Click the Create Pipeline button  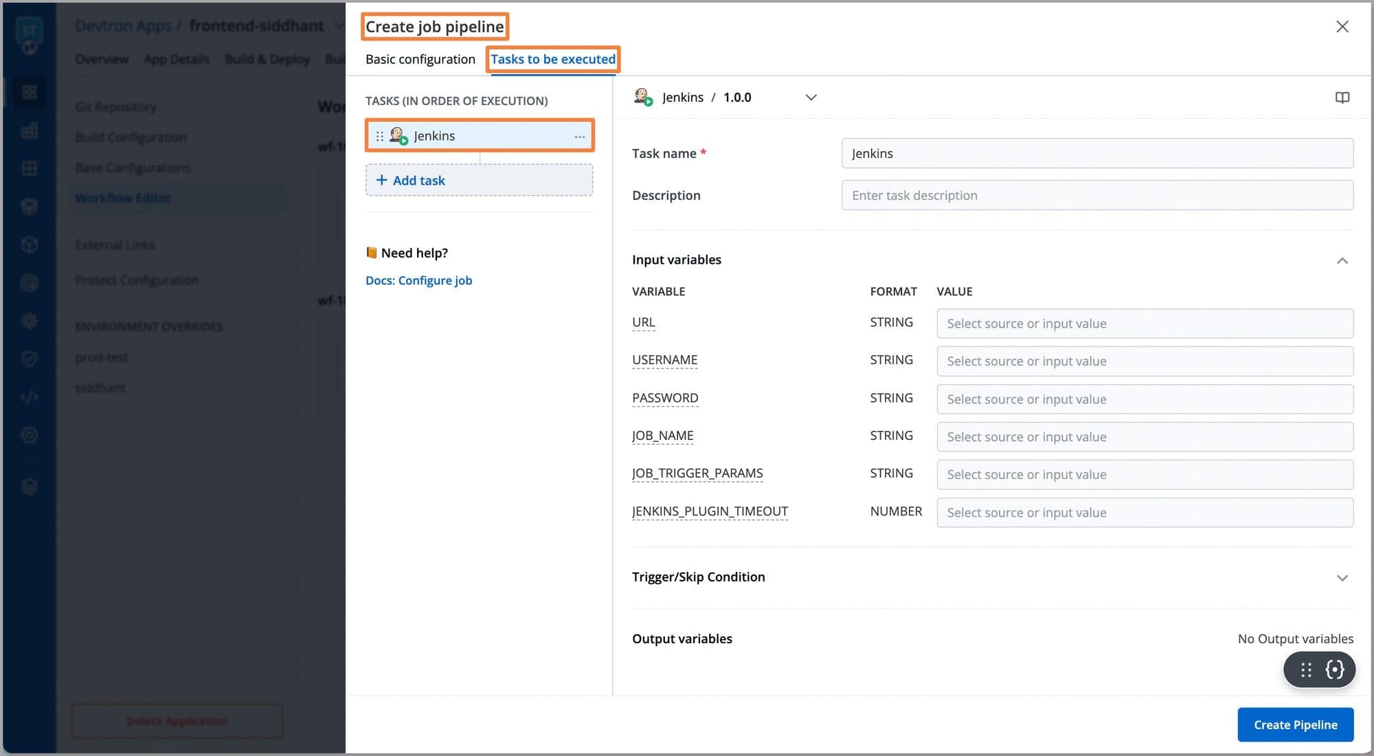tap(1295, 725)
